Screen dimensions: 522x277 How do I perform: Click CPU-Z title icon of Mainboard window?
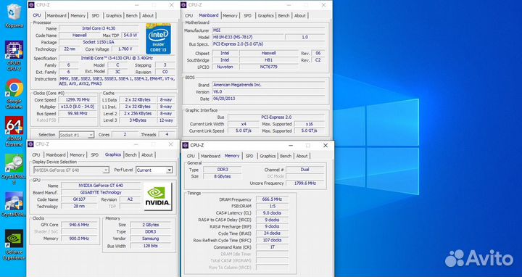pos(183,4)
